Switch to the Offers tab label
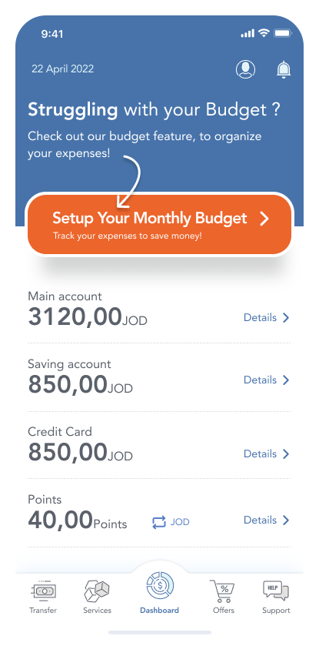Image resolution: width=319 pixels, height=656 pixels. (x=224, y=611)
